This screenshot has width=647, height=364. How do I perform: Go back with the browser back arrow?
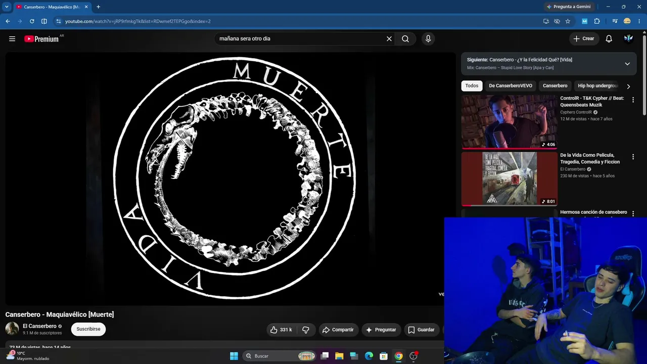8,21
